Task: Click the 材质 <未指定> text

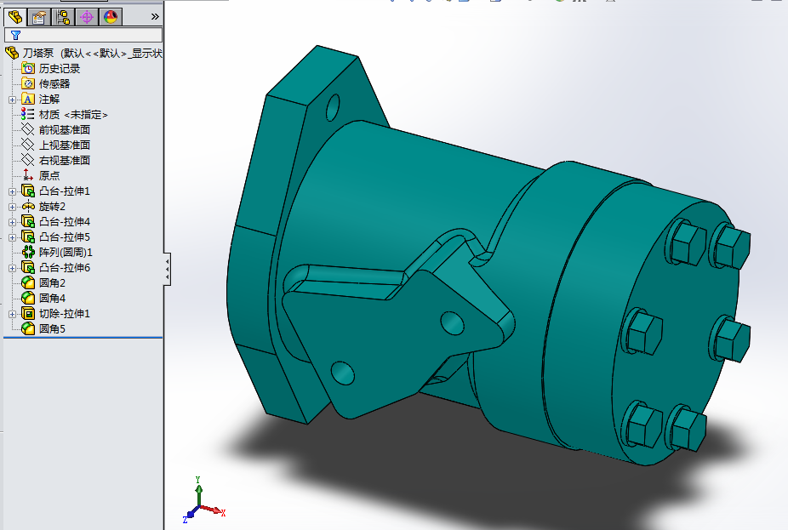Action: pos(73,115)
